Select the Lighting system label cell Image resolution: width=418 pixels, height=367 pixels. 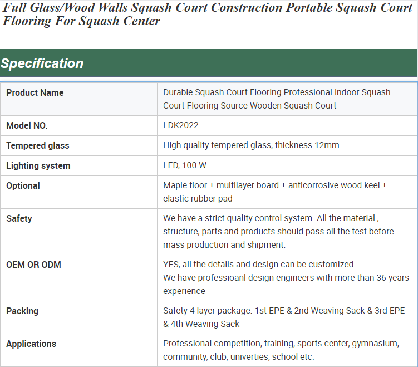38,166
